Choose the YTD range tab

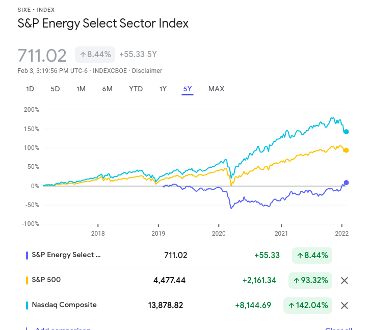coord(136,89)
